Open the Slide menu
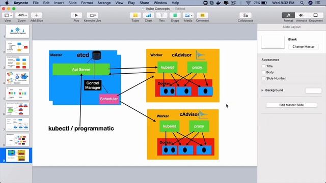This screenshot has height=183, width=326. tap(72, 3)
